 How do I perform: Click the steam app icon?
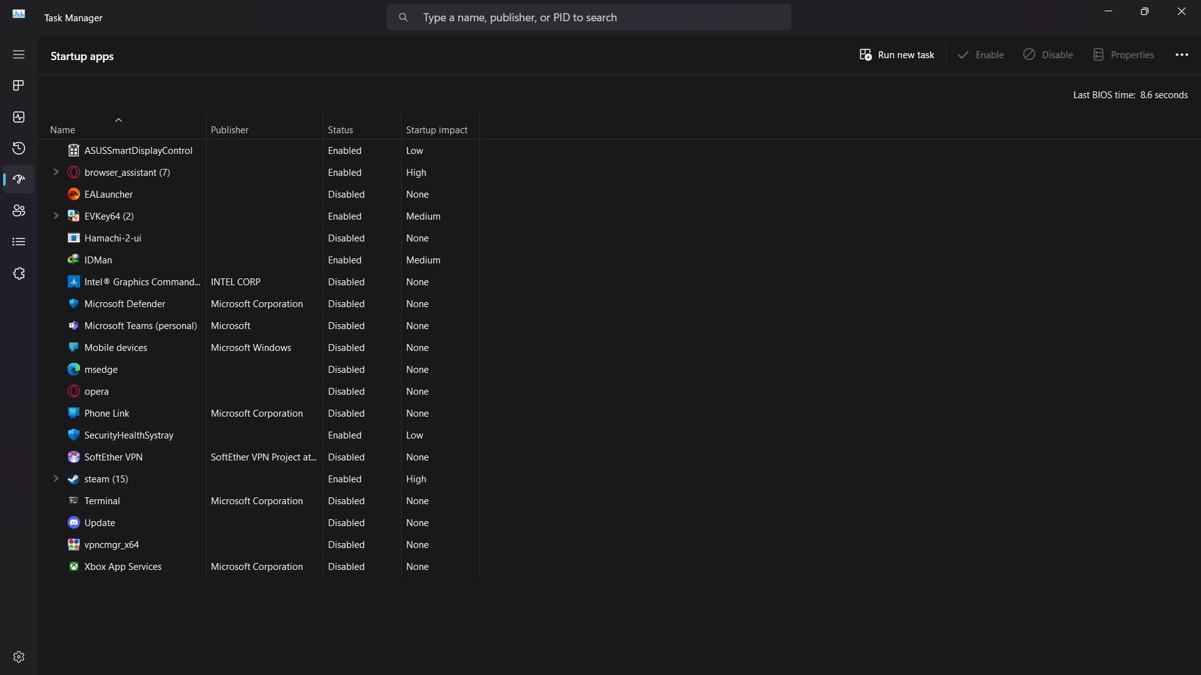[x=74, y=479]
